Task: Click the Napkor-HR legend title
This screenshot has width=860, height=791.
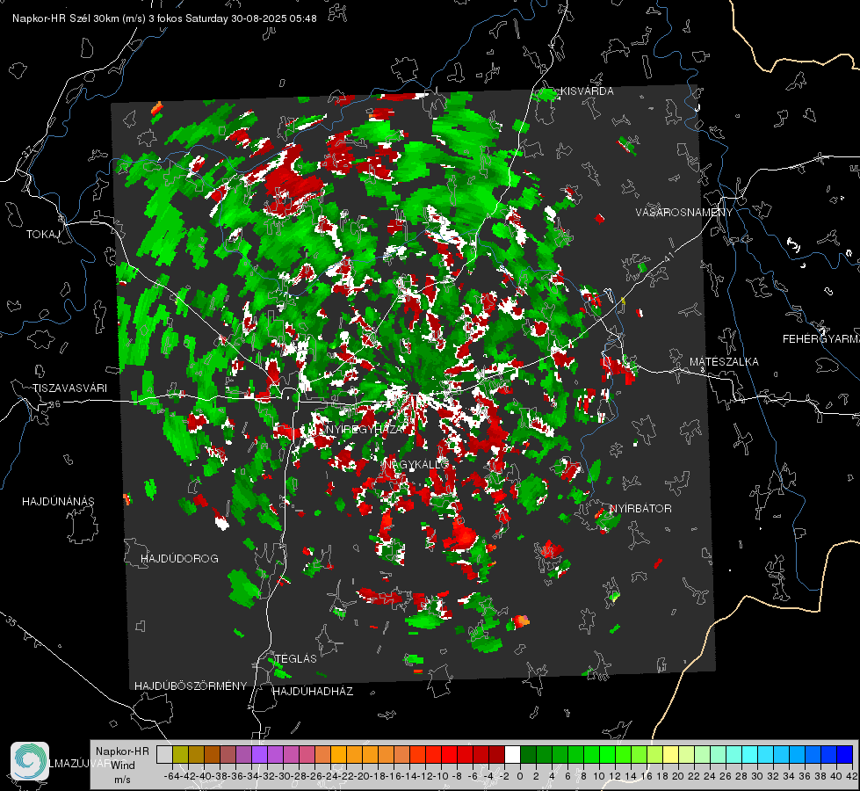Action: tap(122, 751)
